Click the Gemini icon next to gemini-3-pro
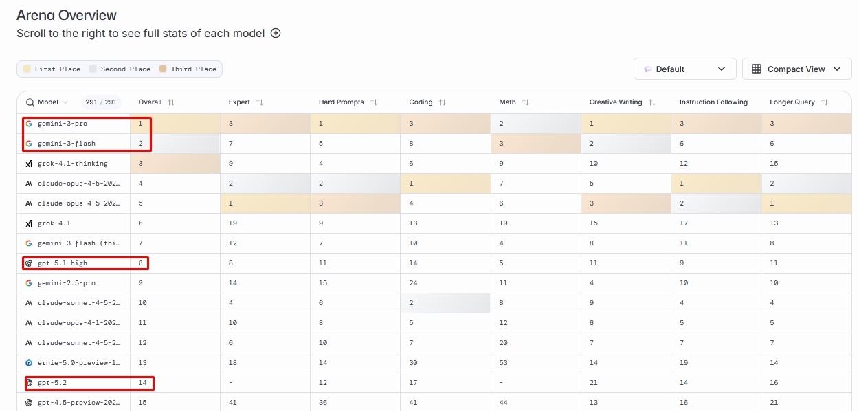This screenshot has width=859, height=411. point(28,124)
